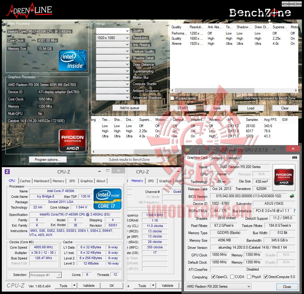Click the GPU-Z BIOS save chip icon
This screenshot has height=294, width=304.
coord(292,196)
